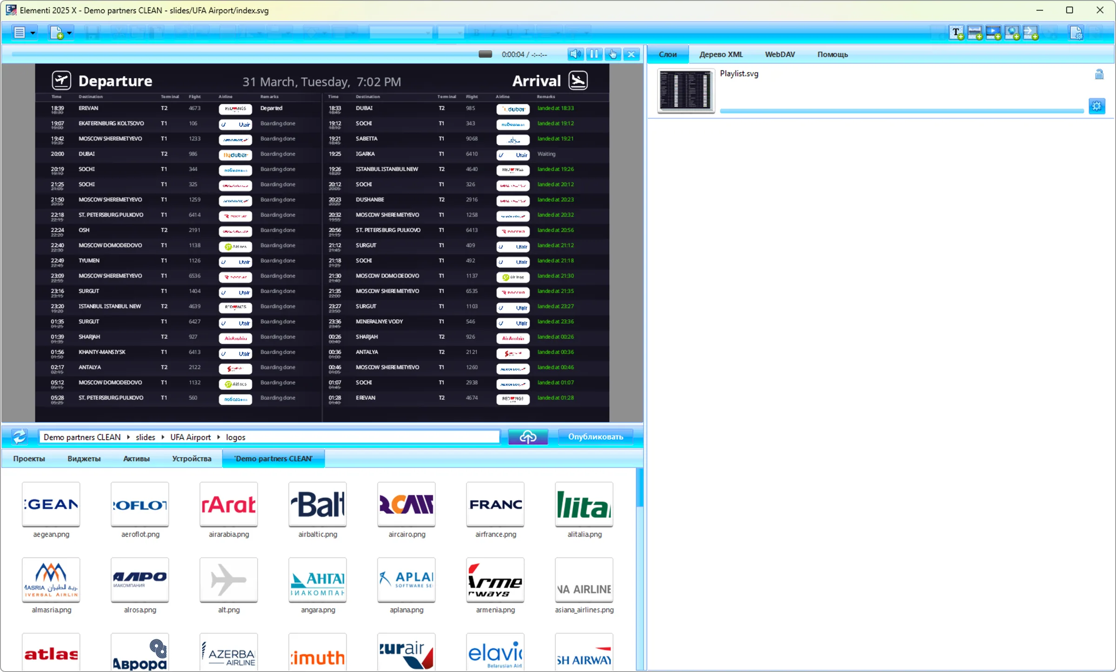Mute preview audio with speaker icon

pos(576,54)
